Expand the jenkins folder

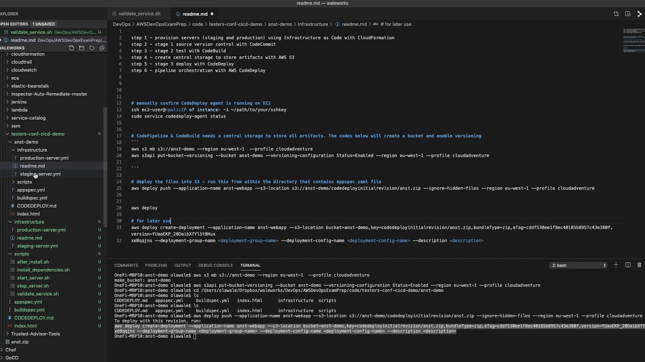point(19,102)
